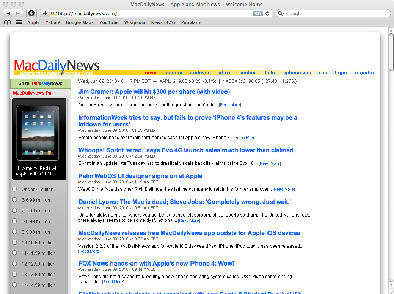394x294 pixels.
Task: Reload the page with the refresh icon
Action: [x=267, y=13]
